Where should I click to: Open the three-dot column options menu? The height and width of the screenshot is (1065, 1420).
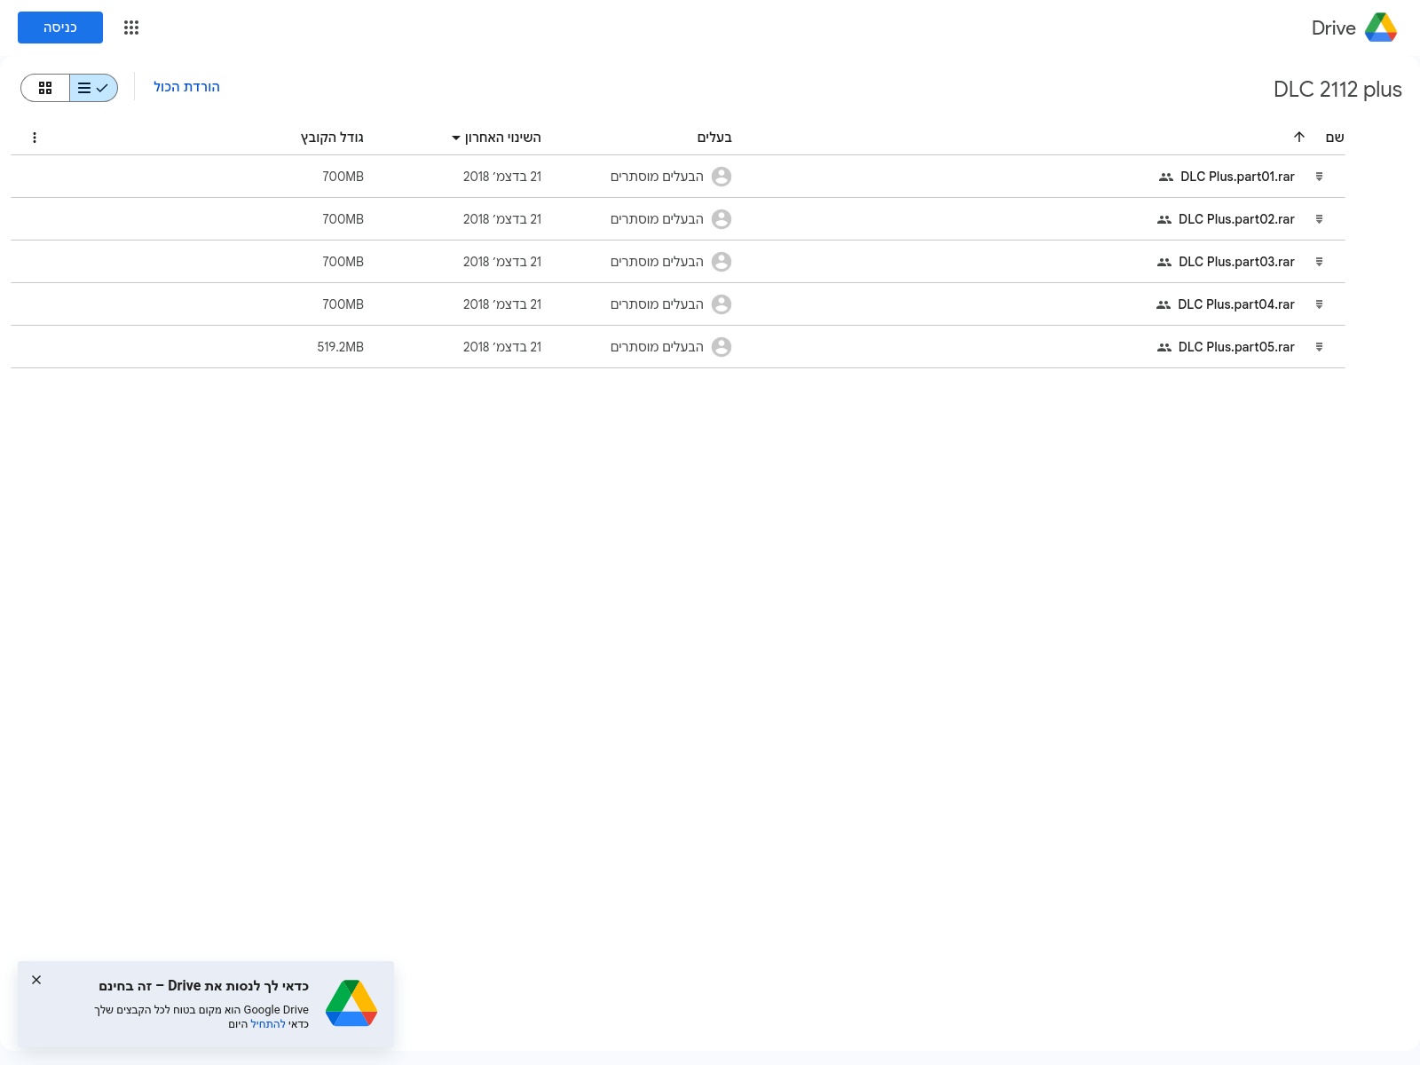35,138
